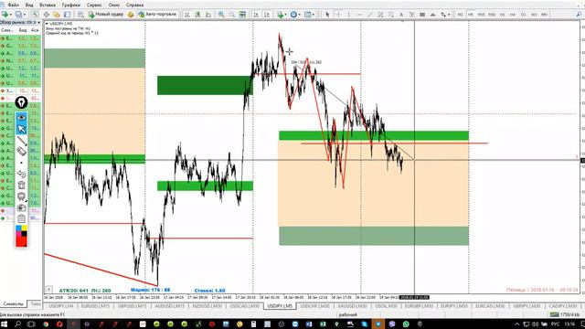Click the profiles save icon
The height and width of the screenshot is (329, 585).
(18, 15)
